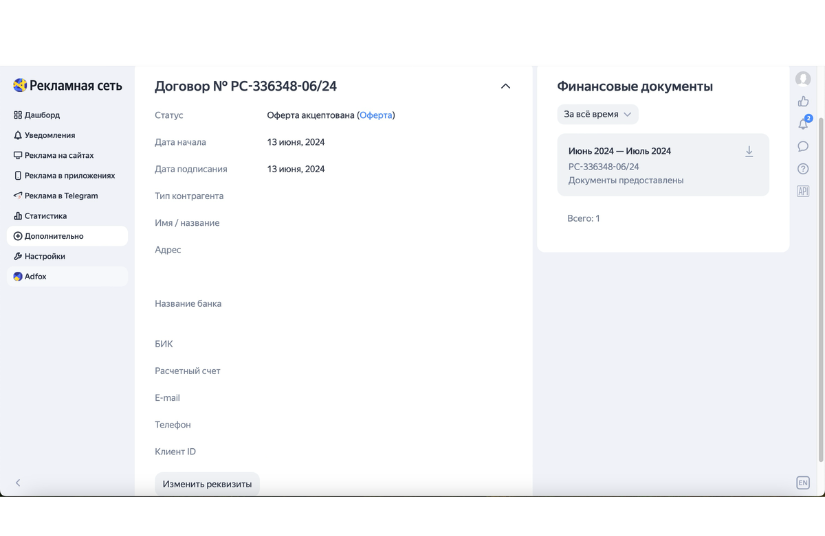Open the chat bubble icon
The height and width of the screenshot is (536, 825).
point(803,146)
